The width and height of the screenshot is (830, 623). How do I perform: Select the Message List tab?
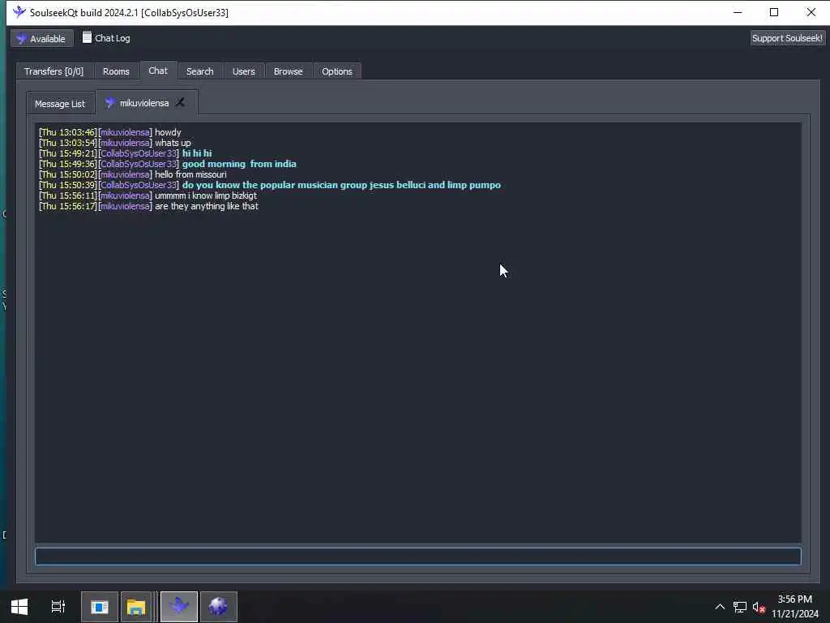(x=60, y=103)
